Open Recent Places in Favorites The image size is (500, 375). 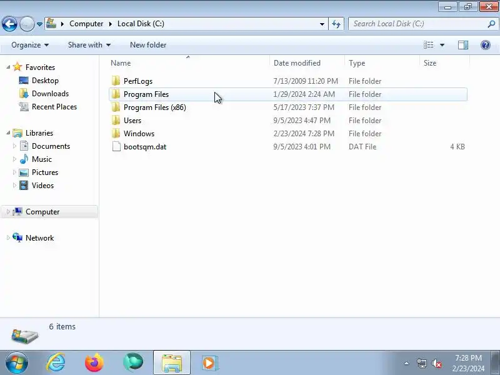54,106
